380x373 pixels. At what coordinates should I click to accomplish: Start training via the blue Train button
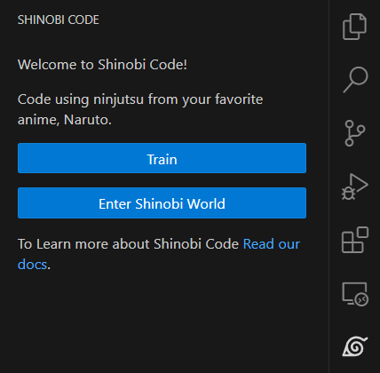click(x=162, y=158)
